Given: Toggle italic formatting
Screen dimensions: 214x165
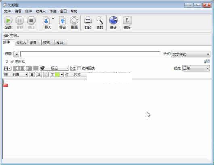Looking at the screenshot, I should click(46, 75).
